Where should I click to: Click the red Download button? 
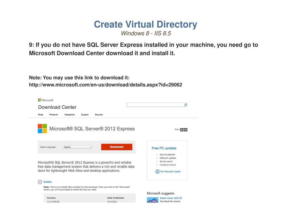pos(117,147)
